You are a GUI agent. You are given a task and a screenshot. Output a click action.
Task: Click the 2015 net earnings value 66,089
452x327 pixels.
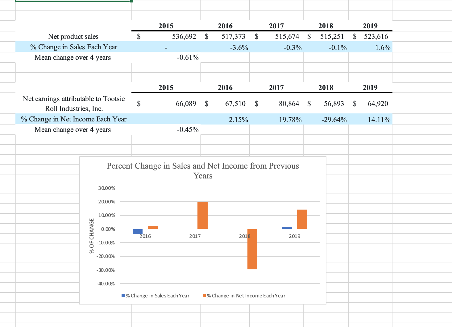point(186,104)
